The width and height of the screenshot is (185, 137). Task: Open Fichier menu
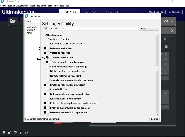click(3, 6)
